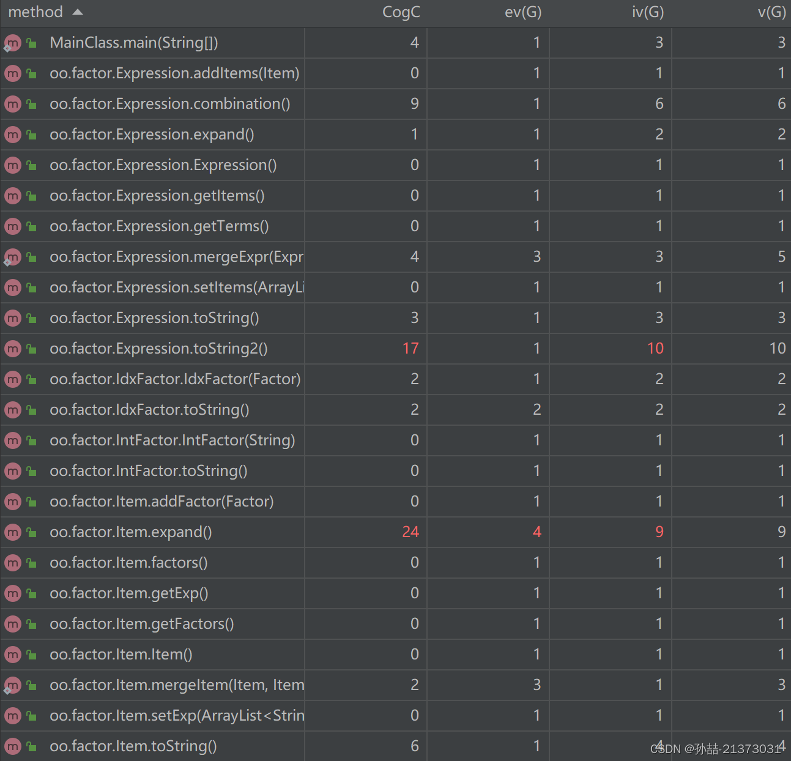This screenshot has height=761, width=791.
Task: Click the green lock icon beside IntFactor.toString()
Action: pos(31,471)
